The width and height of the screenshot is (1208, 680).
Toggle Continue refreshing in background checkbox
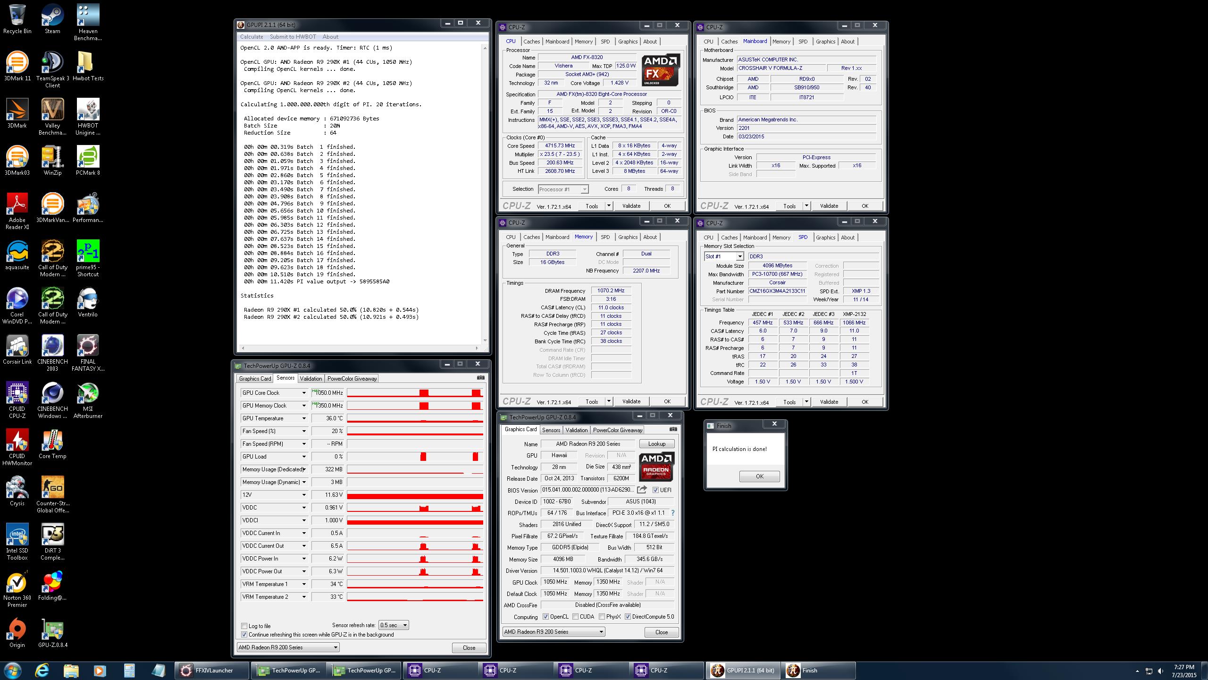click(x=244, y=635)
